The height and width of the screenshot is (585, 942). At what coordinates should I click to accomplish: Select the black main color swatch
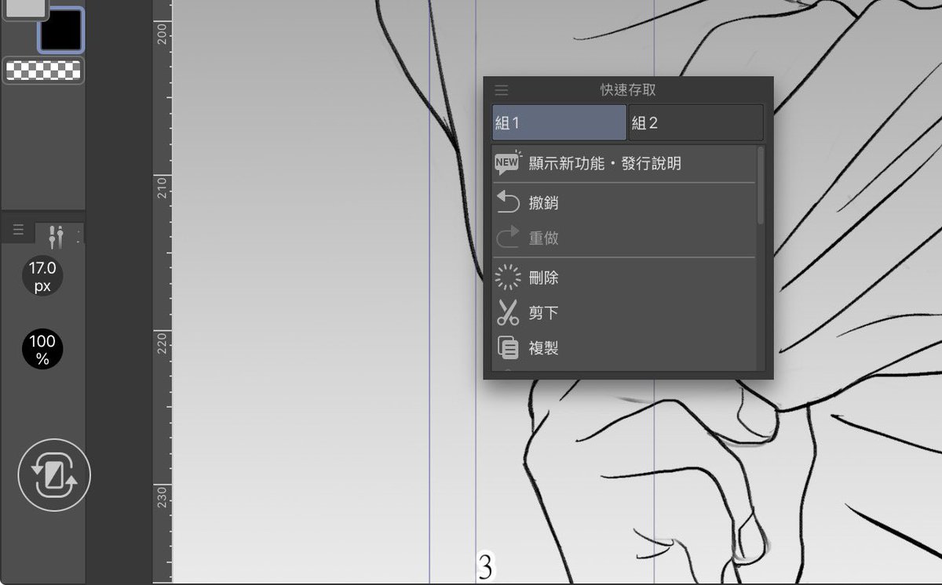60,30
